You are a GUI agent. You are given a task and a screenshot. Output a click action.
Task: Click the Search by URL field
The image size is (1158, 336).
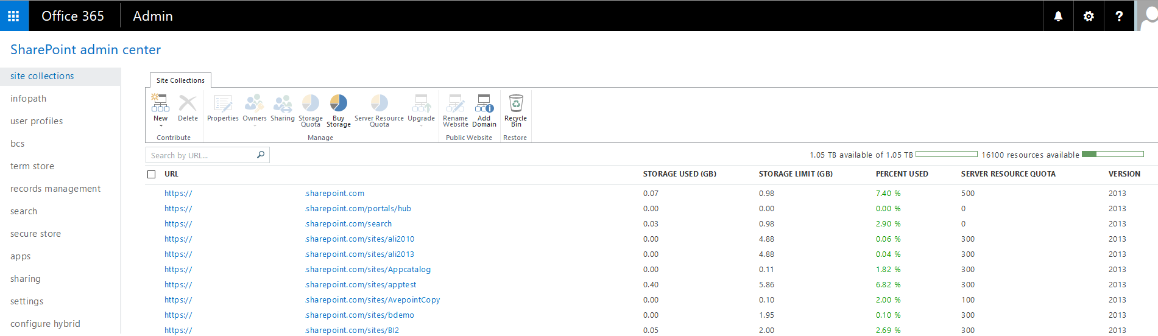207,155
